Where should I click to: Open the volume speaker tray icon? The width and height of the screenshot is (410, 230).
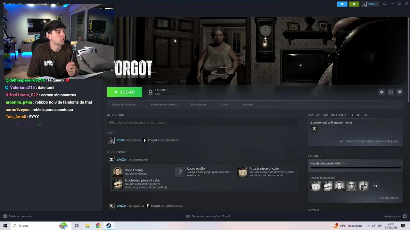[x=373, y=226]
